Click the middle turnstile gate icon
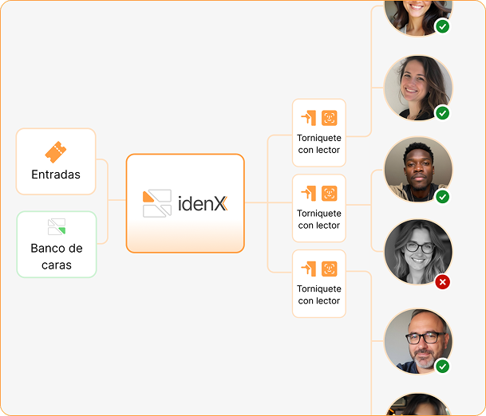The width and height of the screenshot is (486, 416). point(309,193)
